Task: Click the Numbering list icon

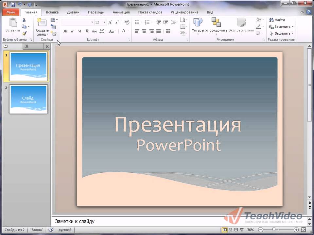Action: click(147, 22)
